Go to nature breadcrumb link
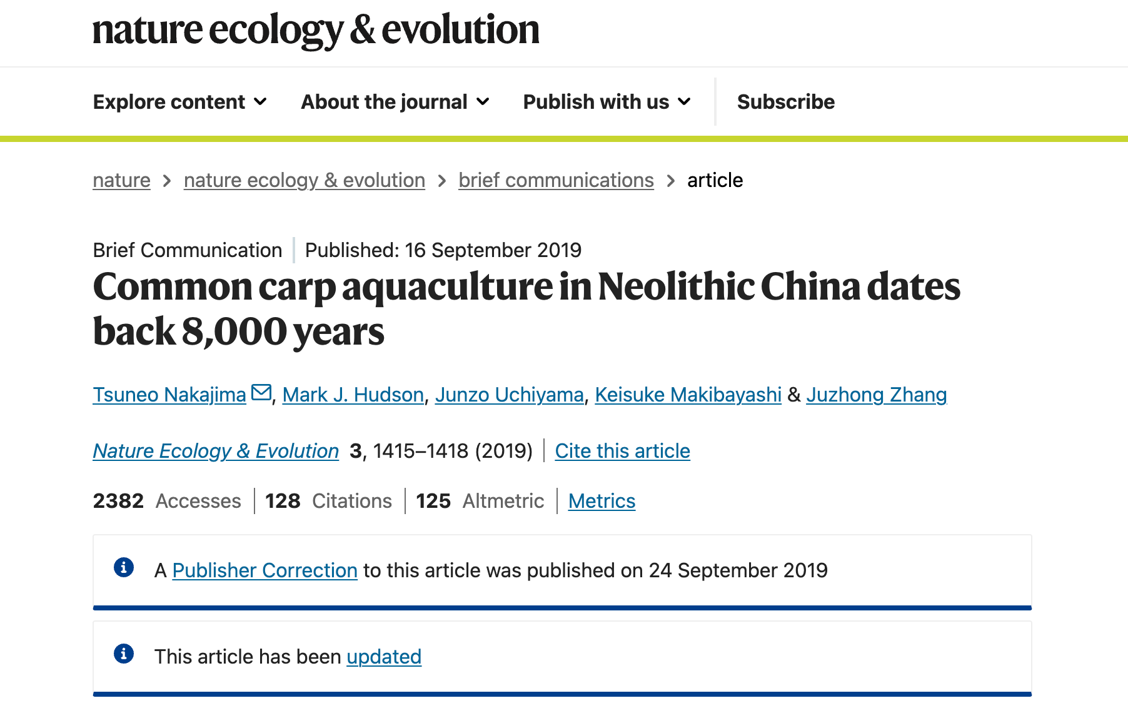Image resolution: width=1128 pixels, height=728 pixels. (x=121, y=180)
